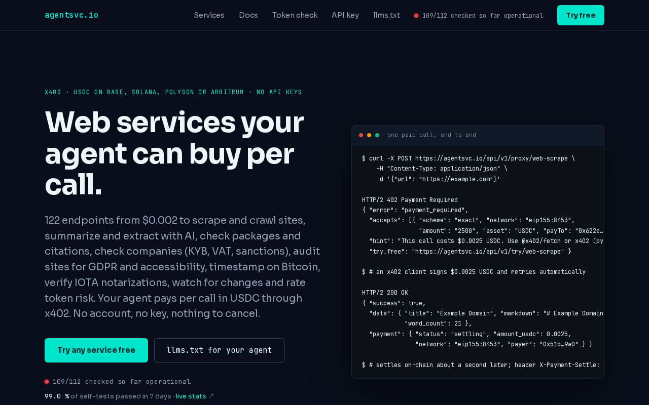Click '-H "Content-Type: application/json"' line
Viewport: 649px width, 405px height.
[442, 169]
